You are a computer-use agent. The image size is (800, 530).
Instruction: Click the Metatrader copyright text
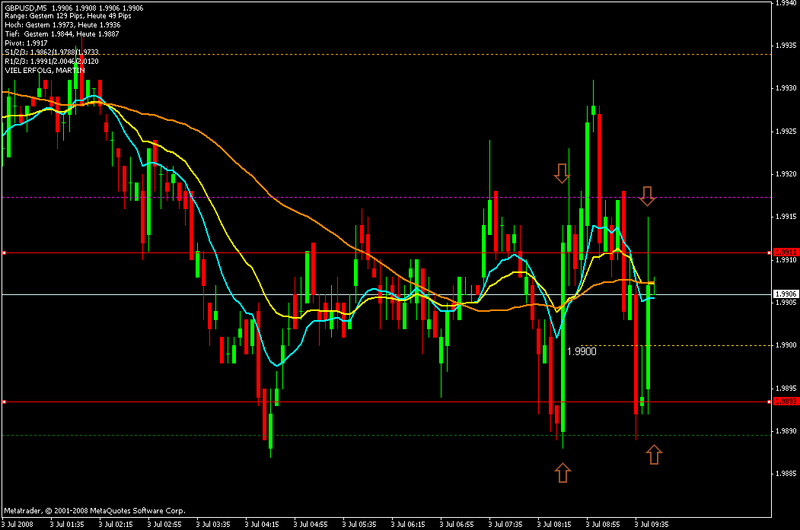95,511
